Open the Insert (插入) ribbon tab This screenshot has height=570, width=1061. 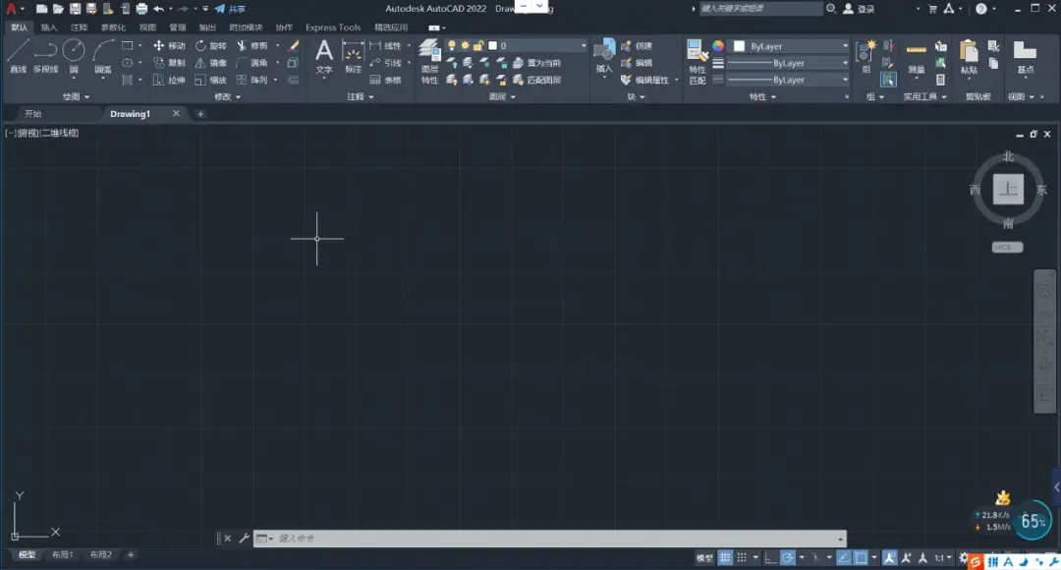(x=49, y=28)
